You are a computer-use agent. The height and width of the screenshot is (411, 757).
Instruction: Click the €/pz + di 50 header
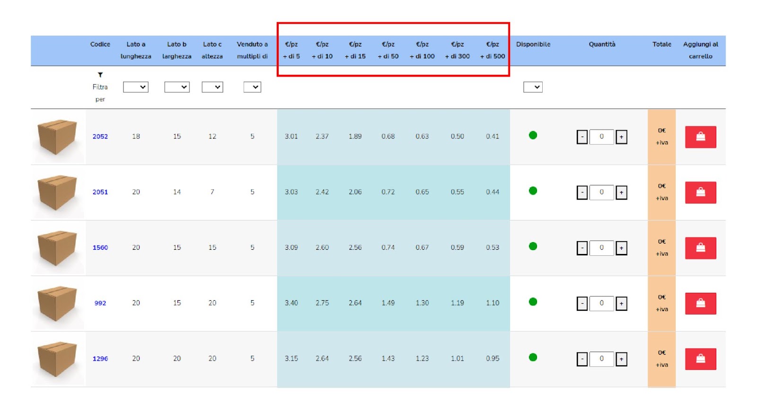pos(388,50)
